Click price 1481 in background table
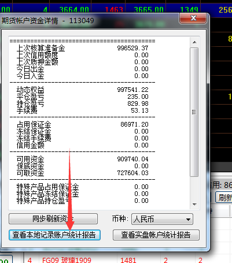 (128, 260)
